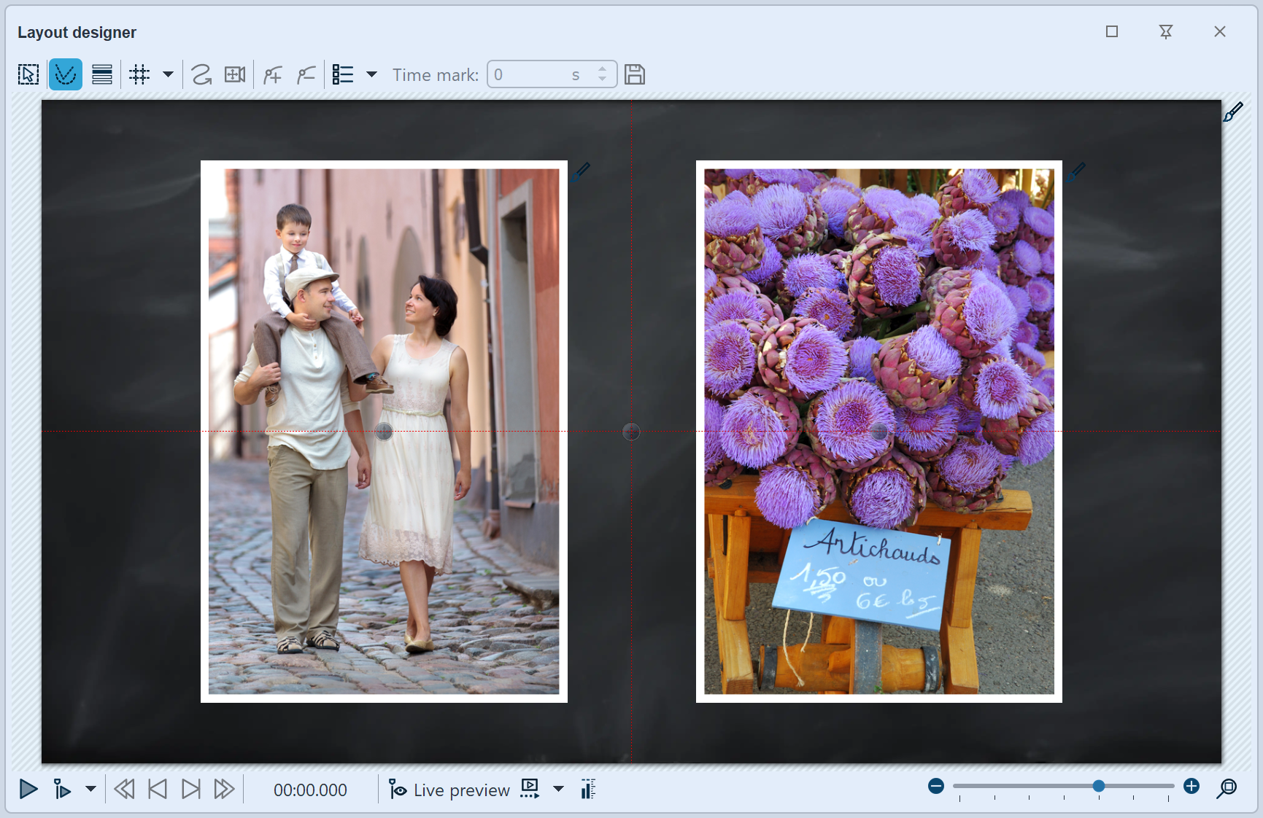1263x818 pixels.
Task: Expand the list options dropdown arrow
Action: pos(371,74)
